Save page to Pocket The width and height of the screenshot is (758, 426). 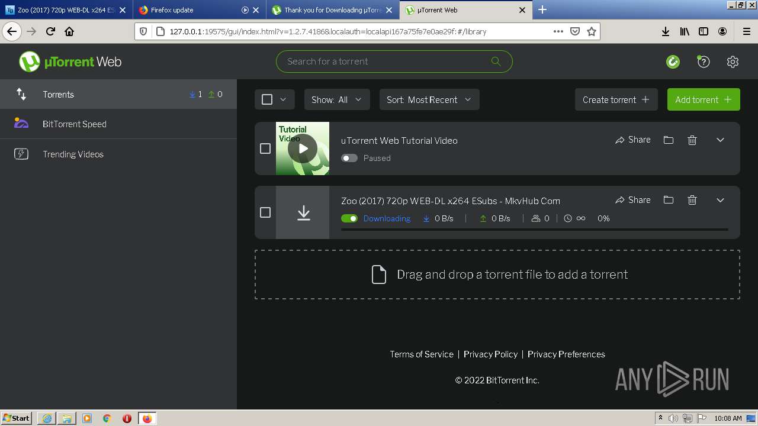pyautogui.click(x=574, y=31)
